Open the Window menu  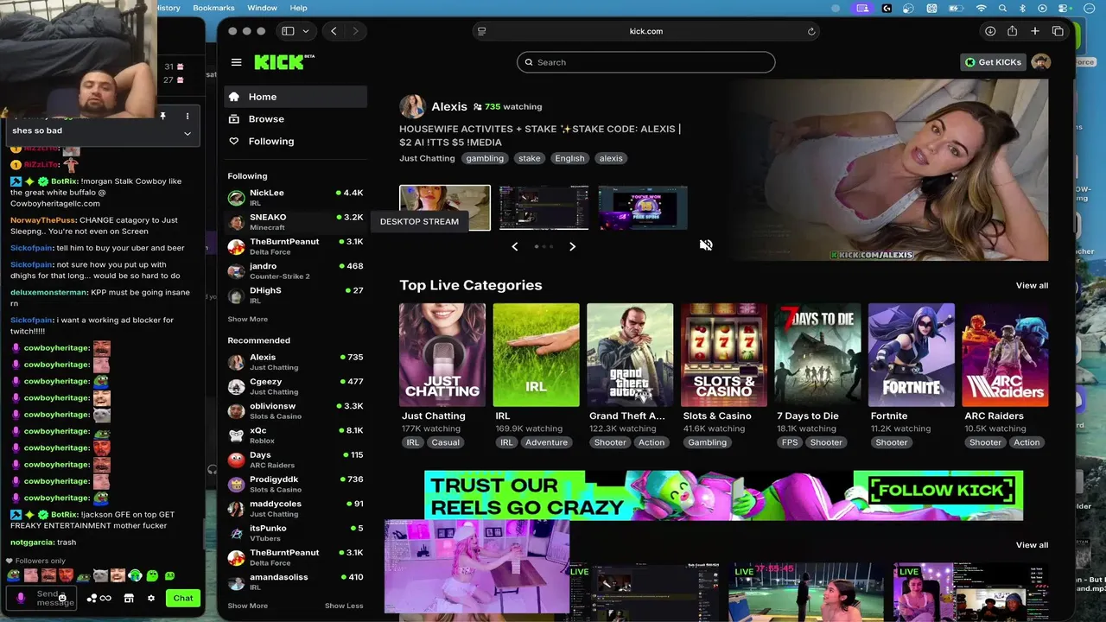pos(263,8)
